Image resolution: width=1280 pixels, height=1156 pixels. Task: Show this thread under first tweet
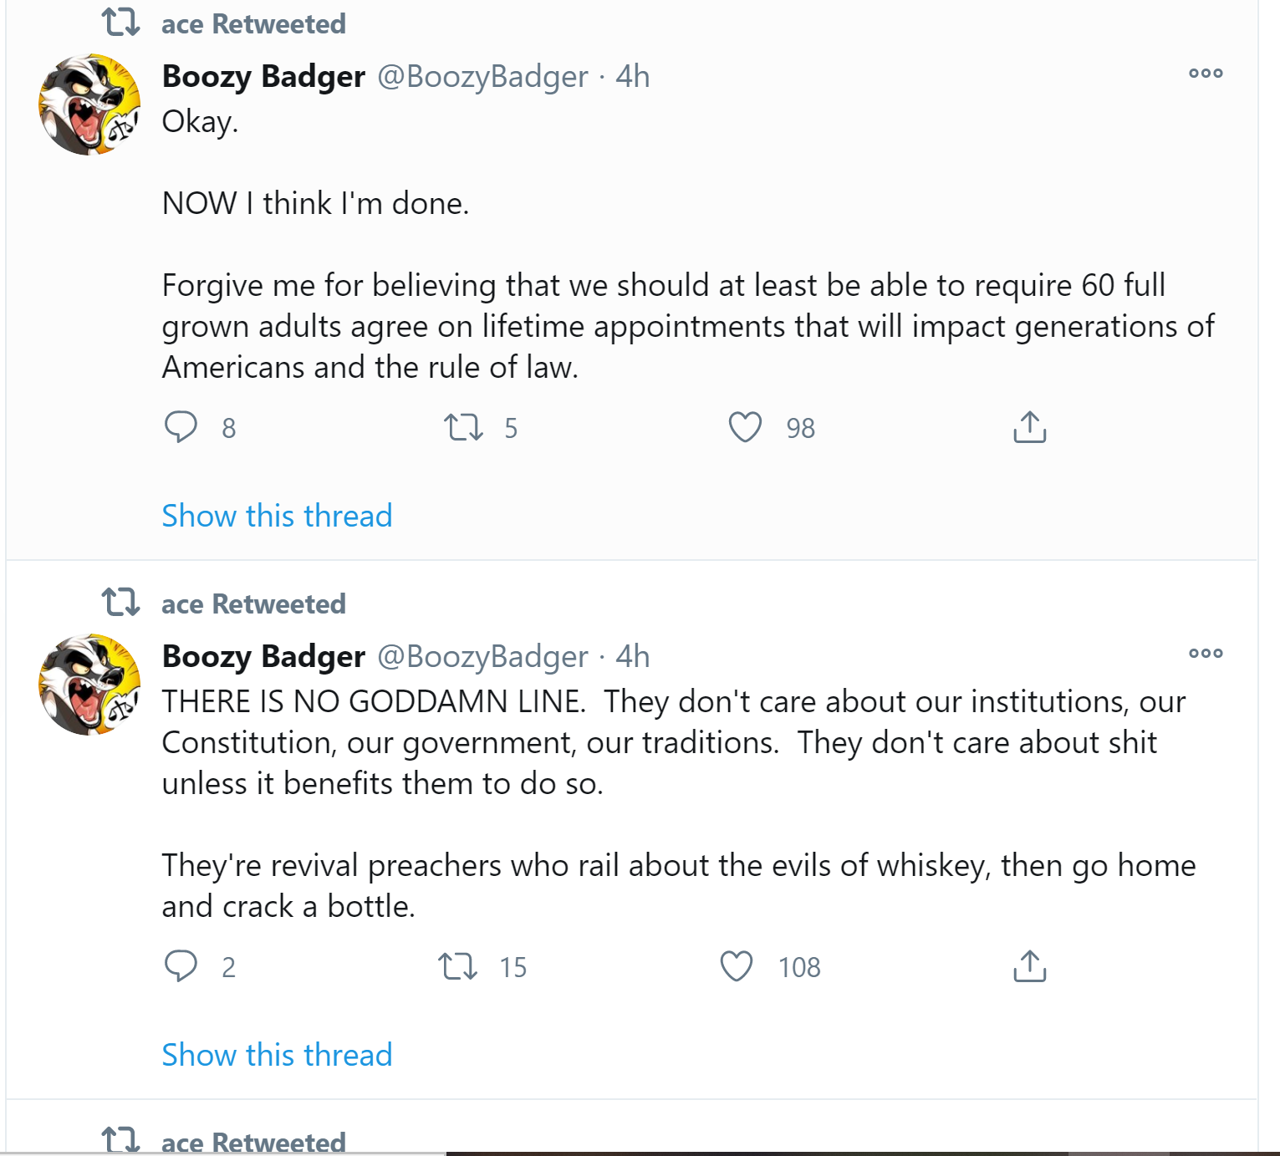pos(277,516)
